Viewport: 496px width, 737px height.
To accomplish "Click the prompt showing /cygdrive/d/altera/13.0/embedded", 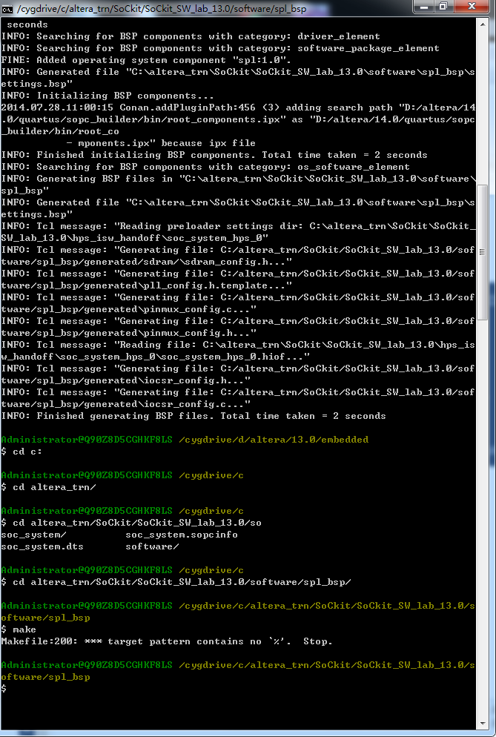I will 185,440.
